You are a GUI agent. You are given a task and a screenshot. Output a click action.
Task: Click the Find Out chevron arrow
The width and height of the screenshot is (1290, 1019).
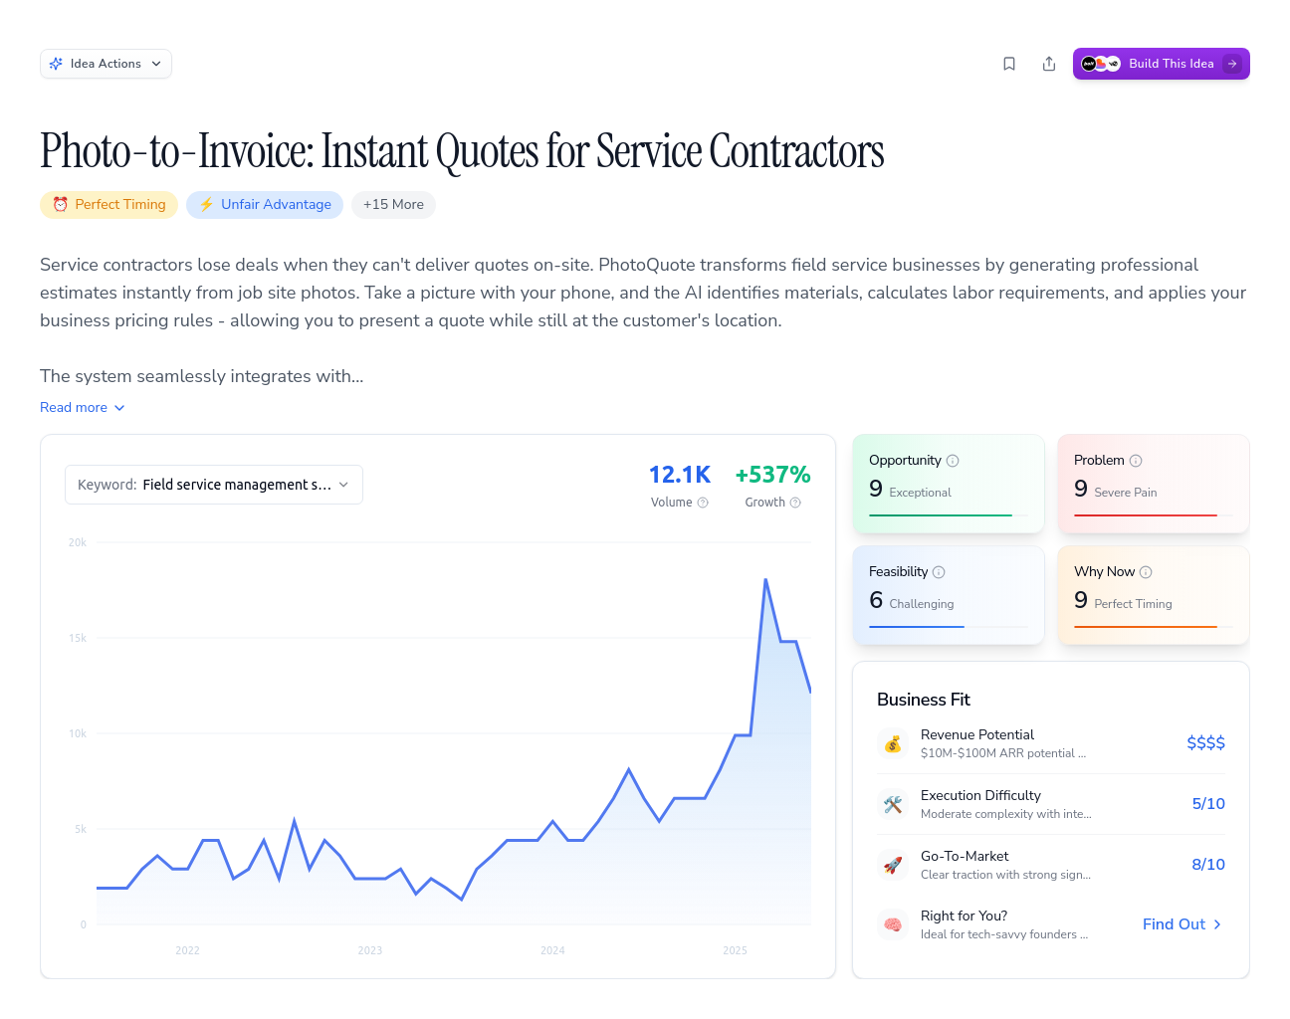pyautogui.click(x=1217, y=924)
